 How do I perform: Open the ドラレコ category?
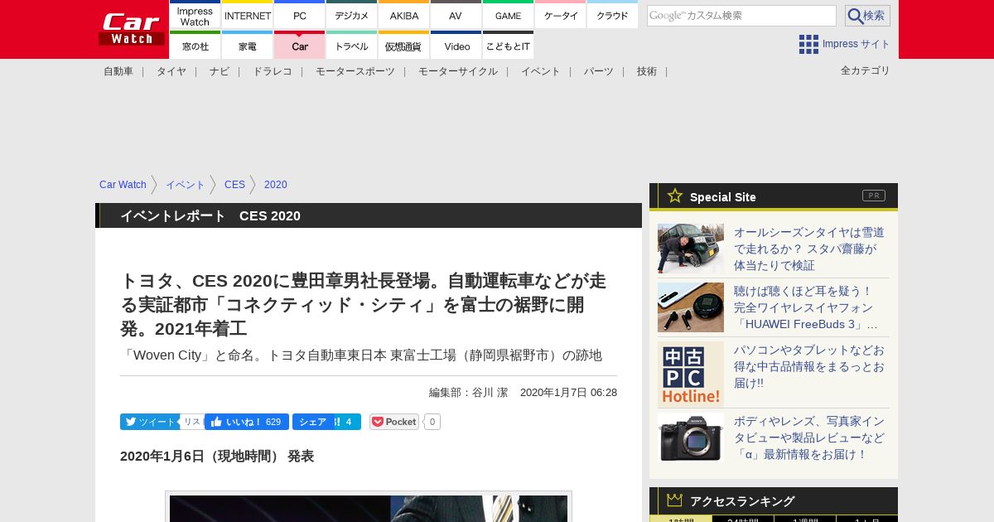tap(273, 71)
